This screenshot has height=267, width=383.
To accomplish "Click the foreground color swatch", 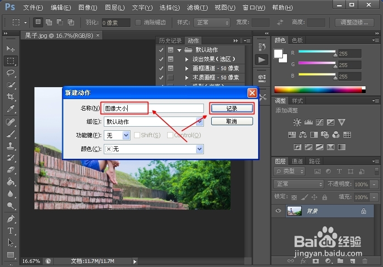I will (x=278, y=54).
